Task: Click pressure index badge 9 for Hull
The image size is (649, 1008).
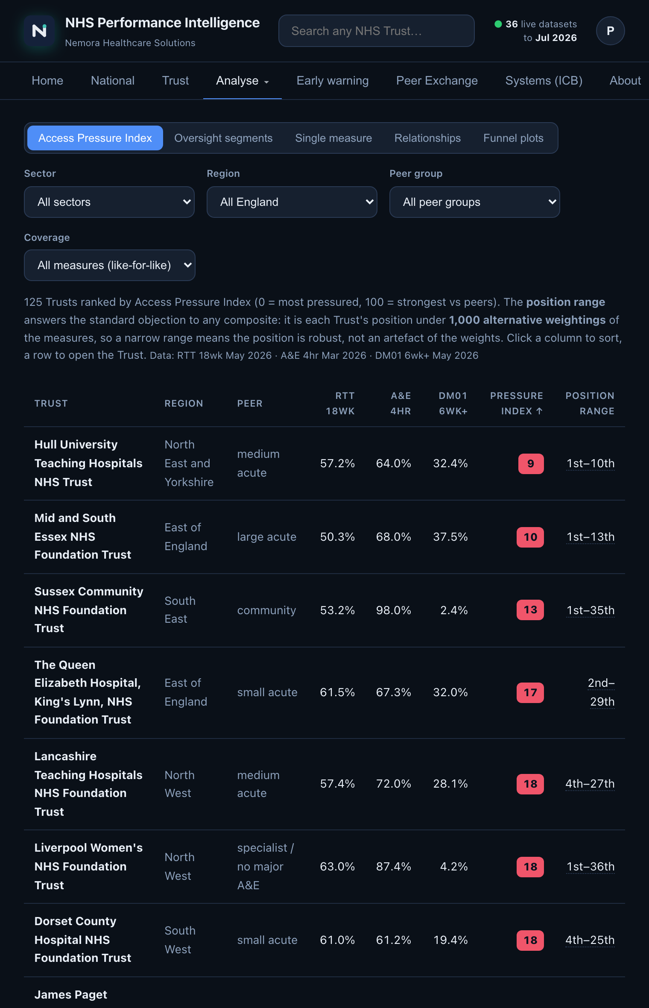Action: click(531, 463)
